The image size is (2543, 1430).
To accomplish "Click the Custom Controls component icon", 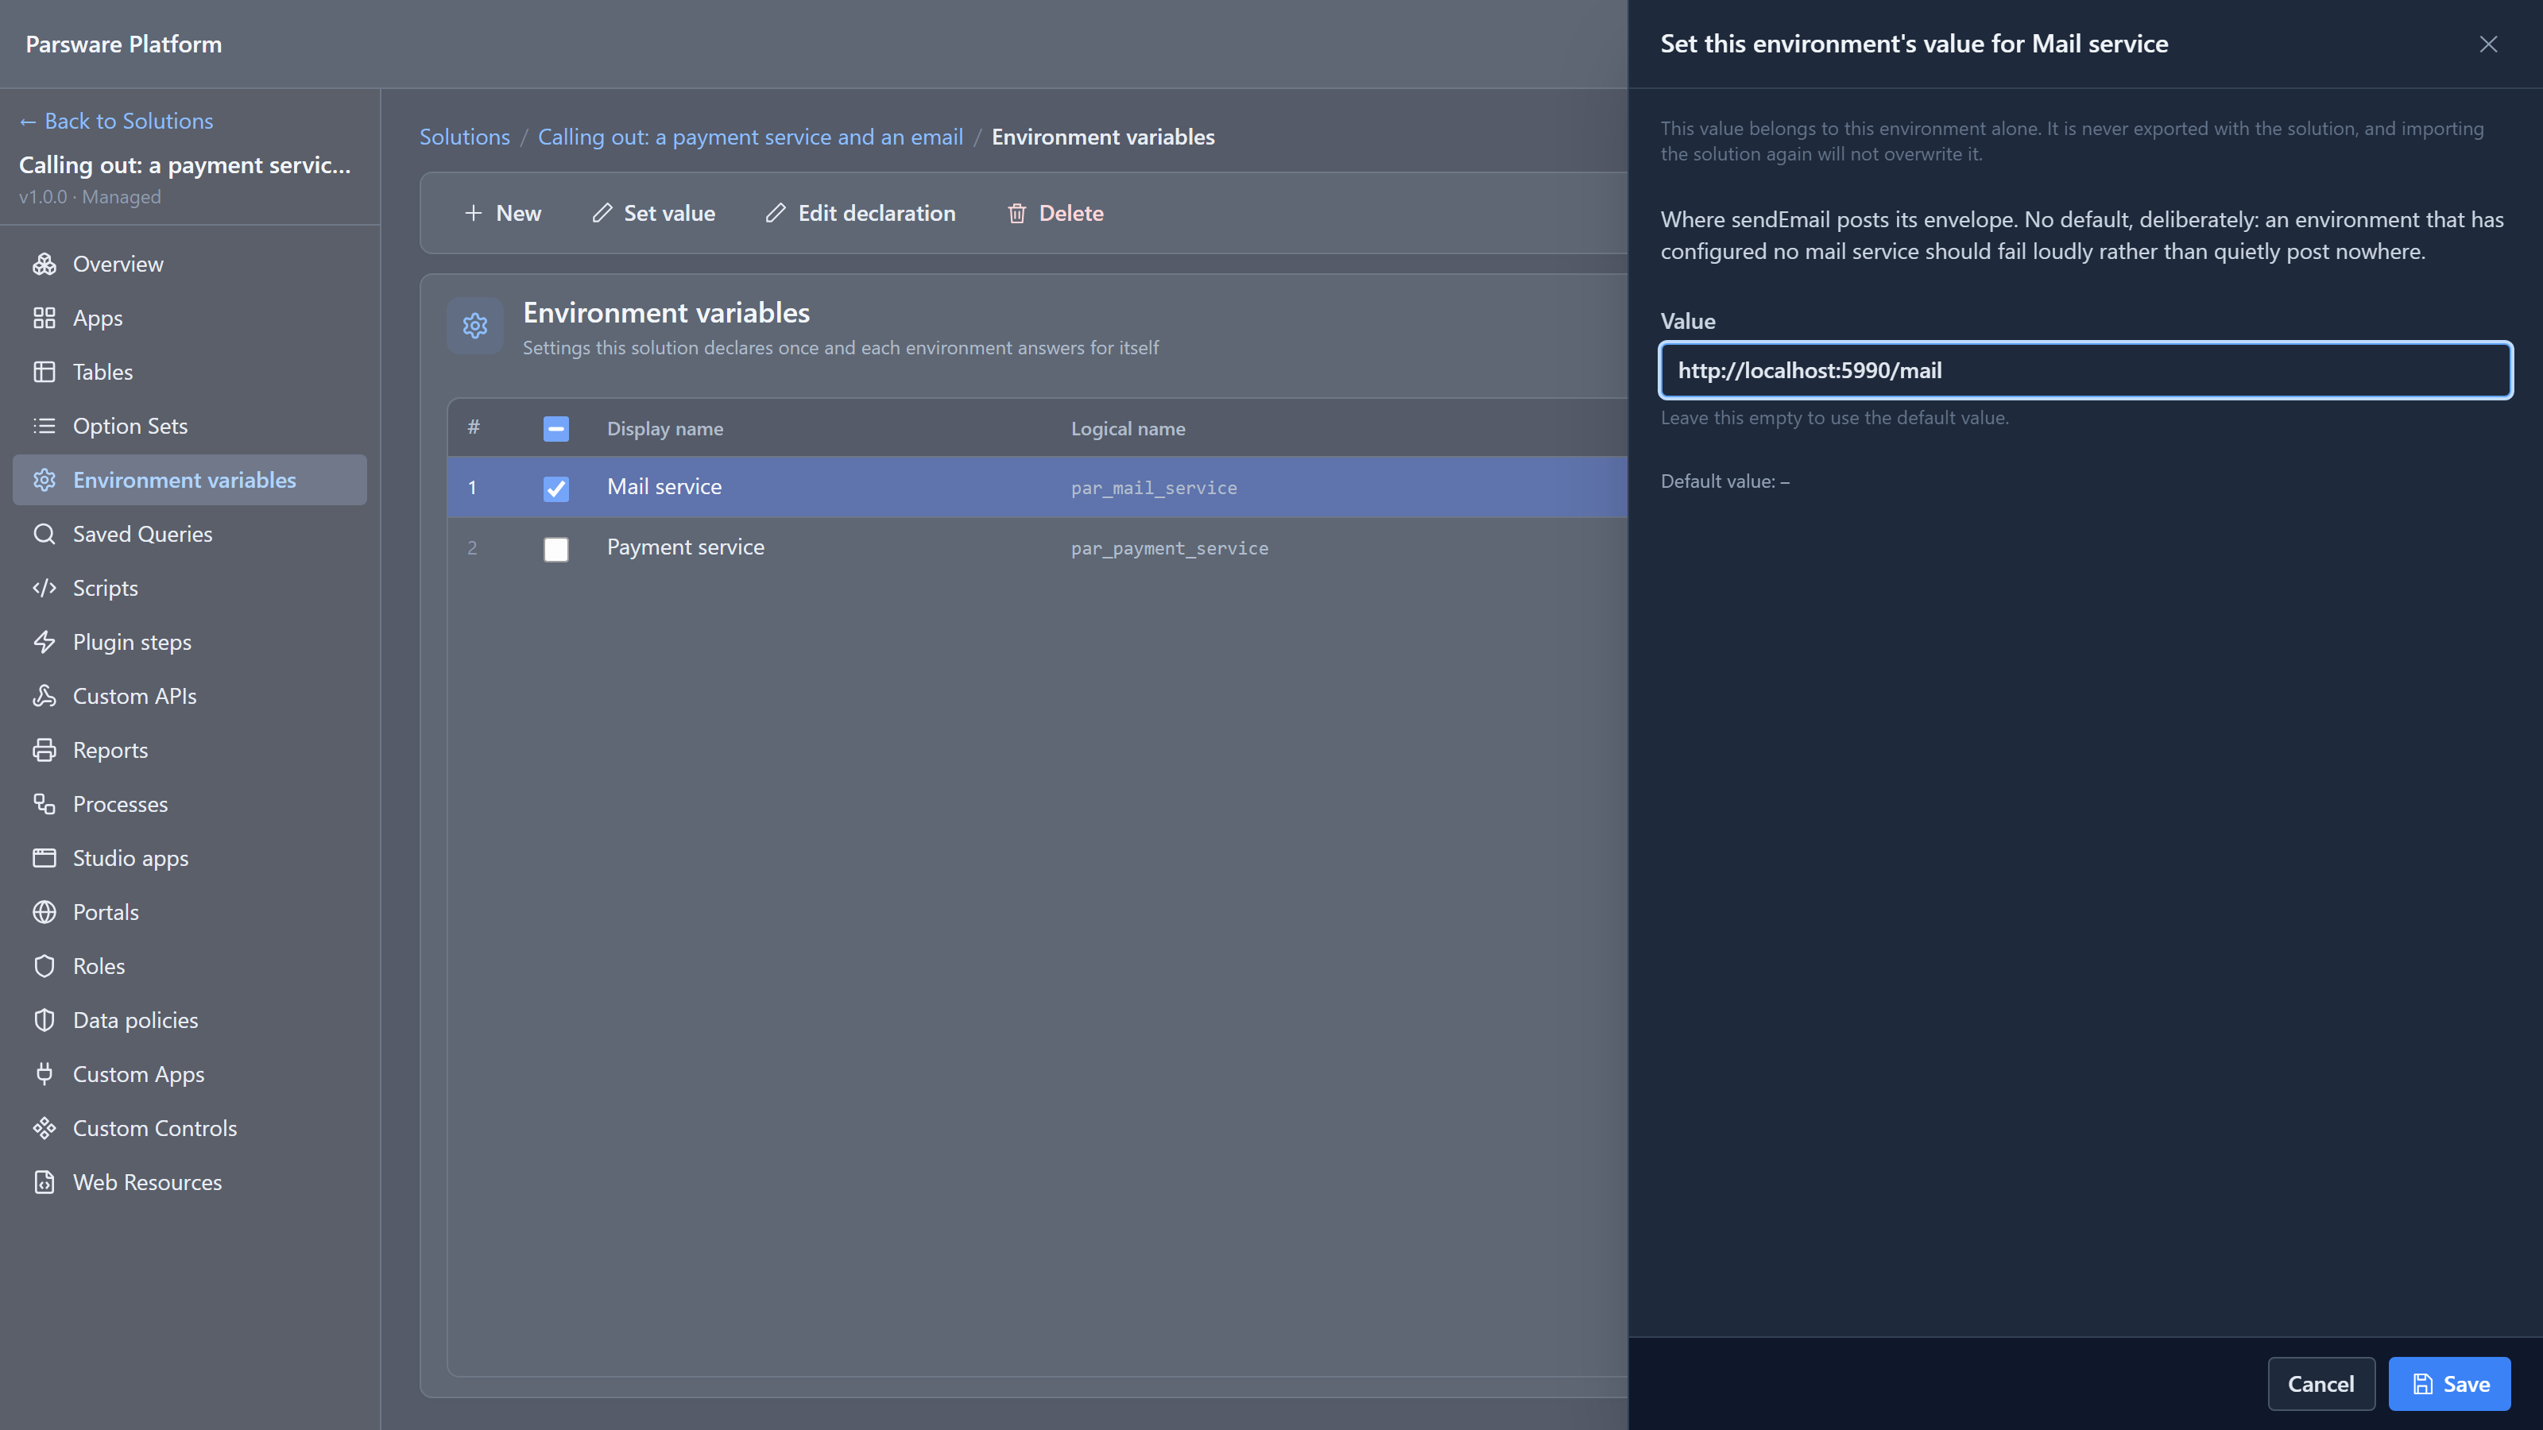I will coord(45,1128).
